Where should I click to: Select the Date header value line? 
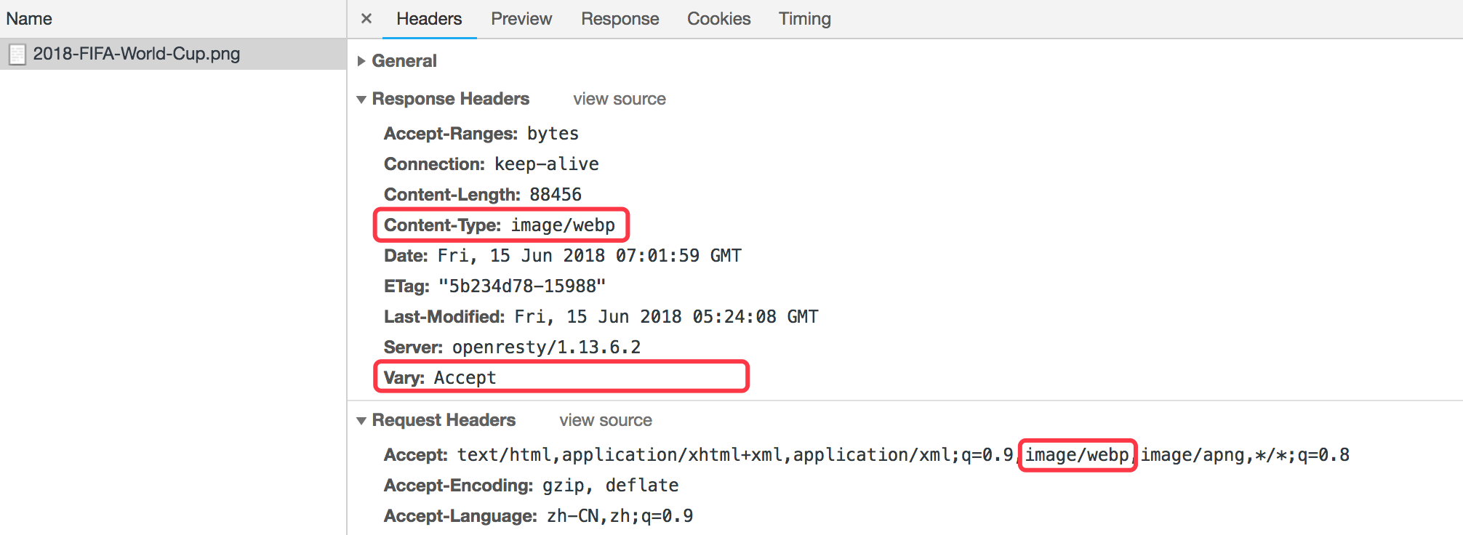click(563, 256)
